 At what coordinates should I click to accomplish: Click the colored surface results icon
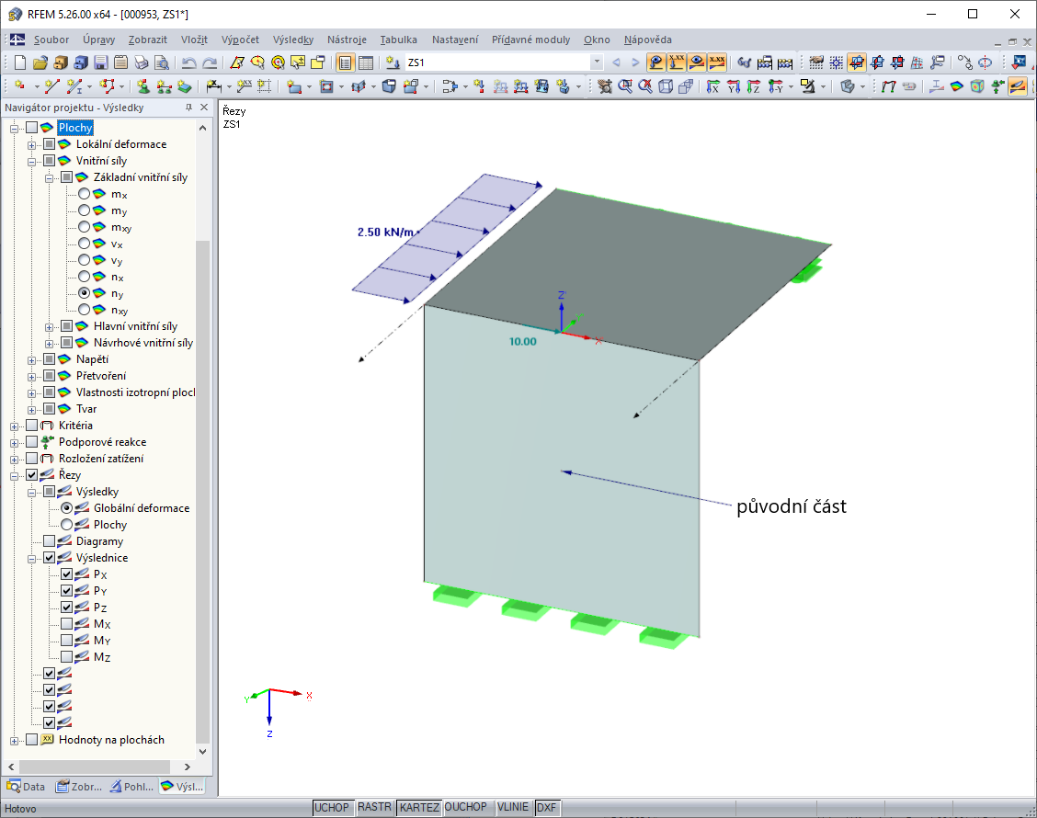tap(956, 86)
